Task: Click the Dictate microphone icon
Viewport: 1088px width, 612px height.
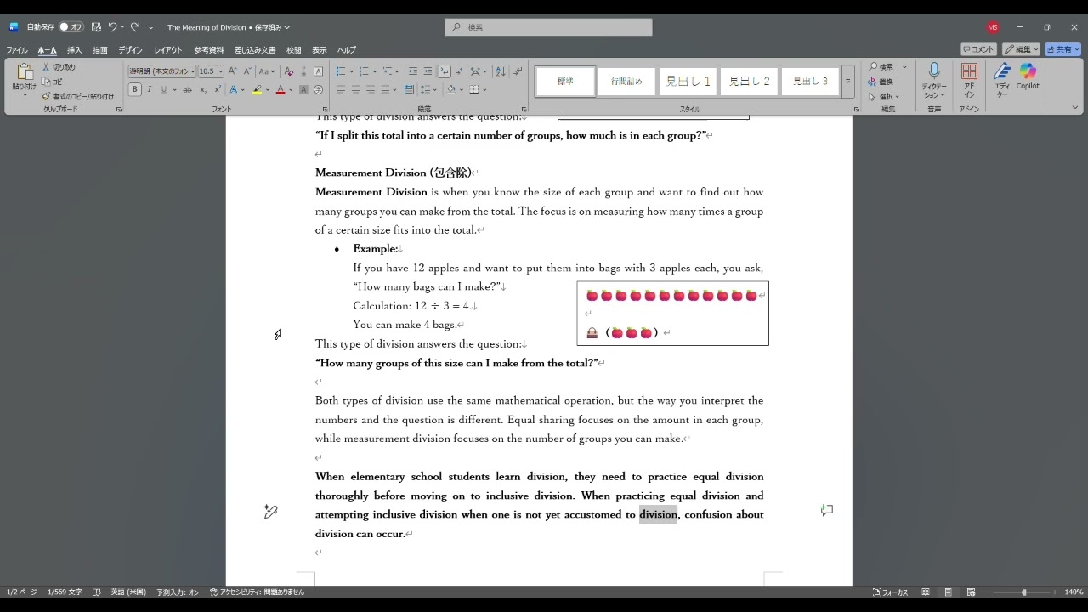Action: 934,71
